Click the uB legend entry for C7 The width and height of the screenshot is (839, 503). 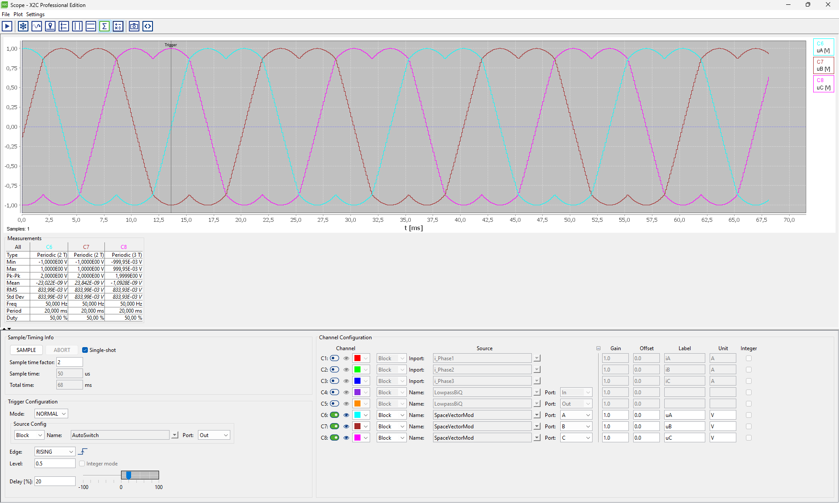tap(823, 65)
